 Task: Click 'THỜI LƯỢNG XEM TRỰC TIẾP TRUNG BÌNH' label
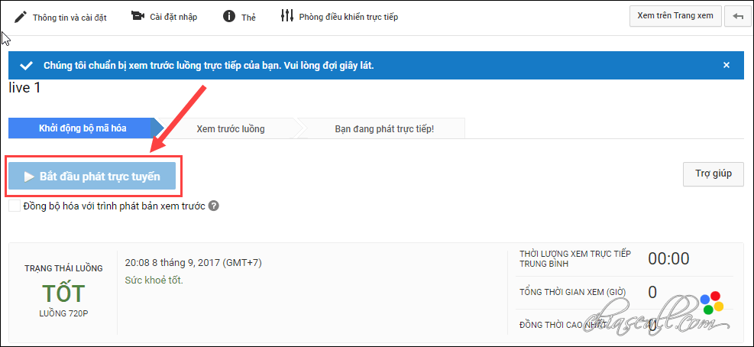tap(575, 258)
